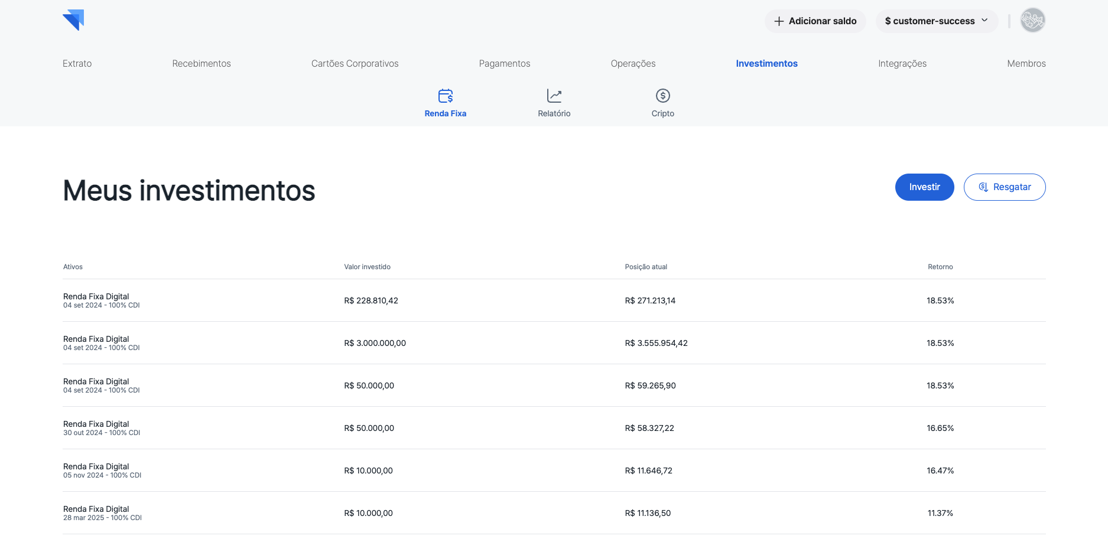Navigate to the Pagamentos tab
The width and height of the screenshot is (1108, 539).
504,64
